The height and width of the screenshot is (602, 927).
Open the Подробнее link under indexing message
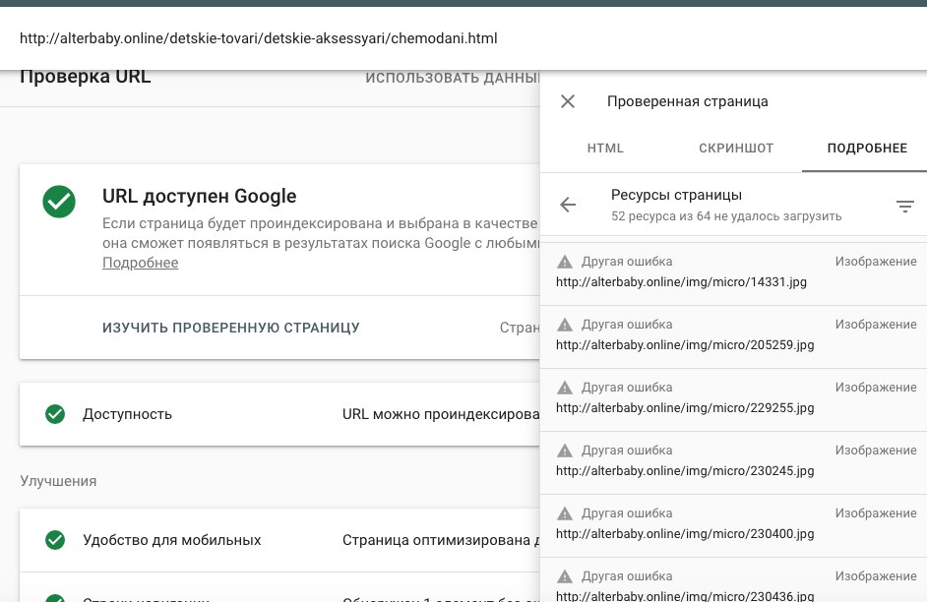[x=139, y=262]
